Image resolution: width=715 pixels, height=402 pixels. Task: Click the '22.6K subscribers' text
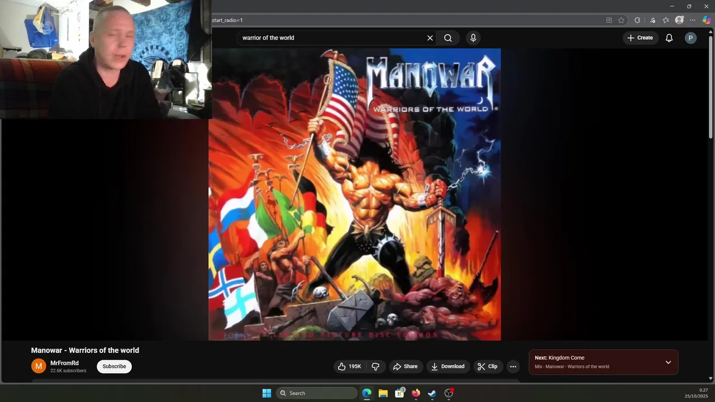[68, 371]
